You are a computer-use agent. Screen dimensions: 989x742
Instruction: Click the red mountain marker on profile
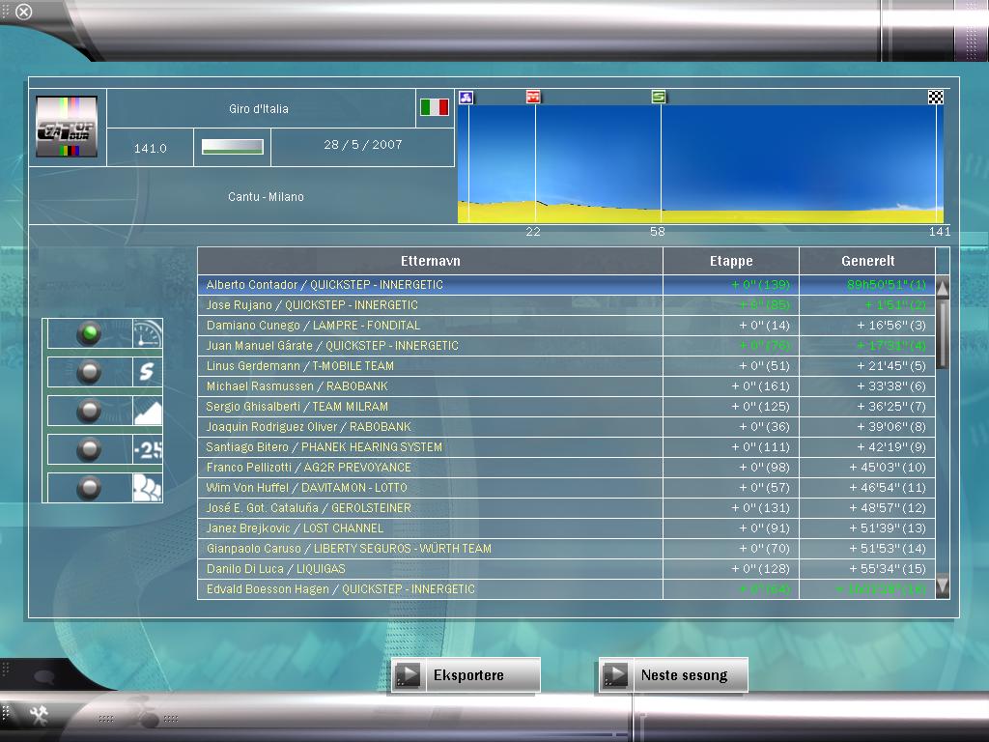[x=533, y=97]
